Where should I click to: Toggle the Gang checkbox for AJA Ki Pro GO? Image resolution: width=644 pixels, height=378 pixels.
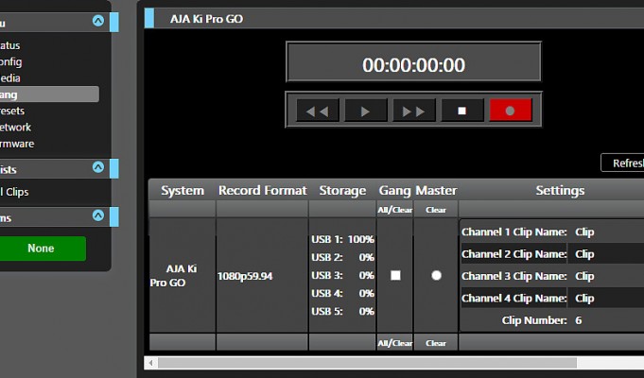coord(395,275)
